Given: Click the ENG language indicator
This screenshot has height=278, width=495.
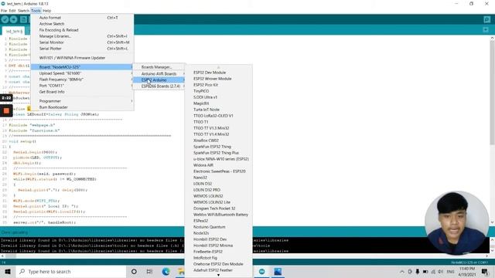Looking at the screenshot, I should [x=450, y=271].
